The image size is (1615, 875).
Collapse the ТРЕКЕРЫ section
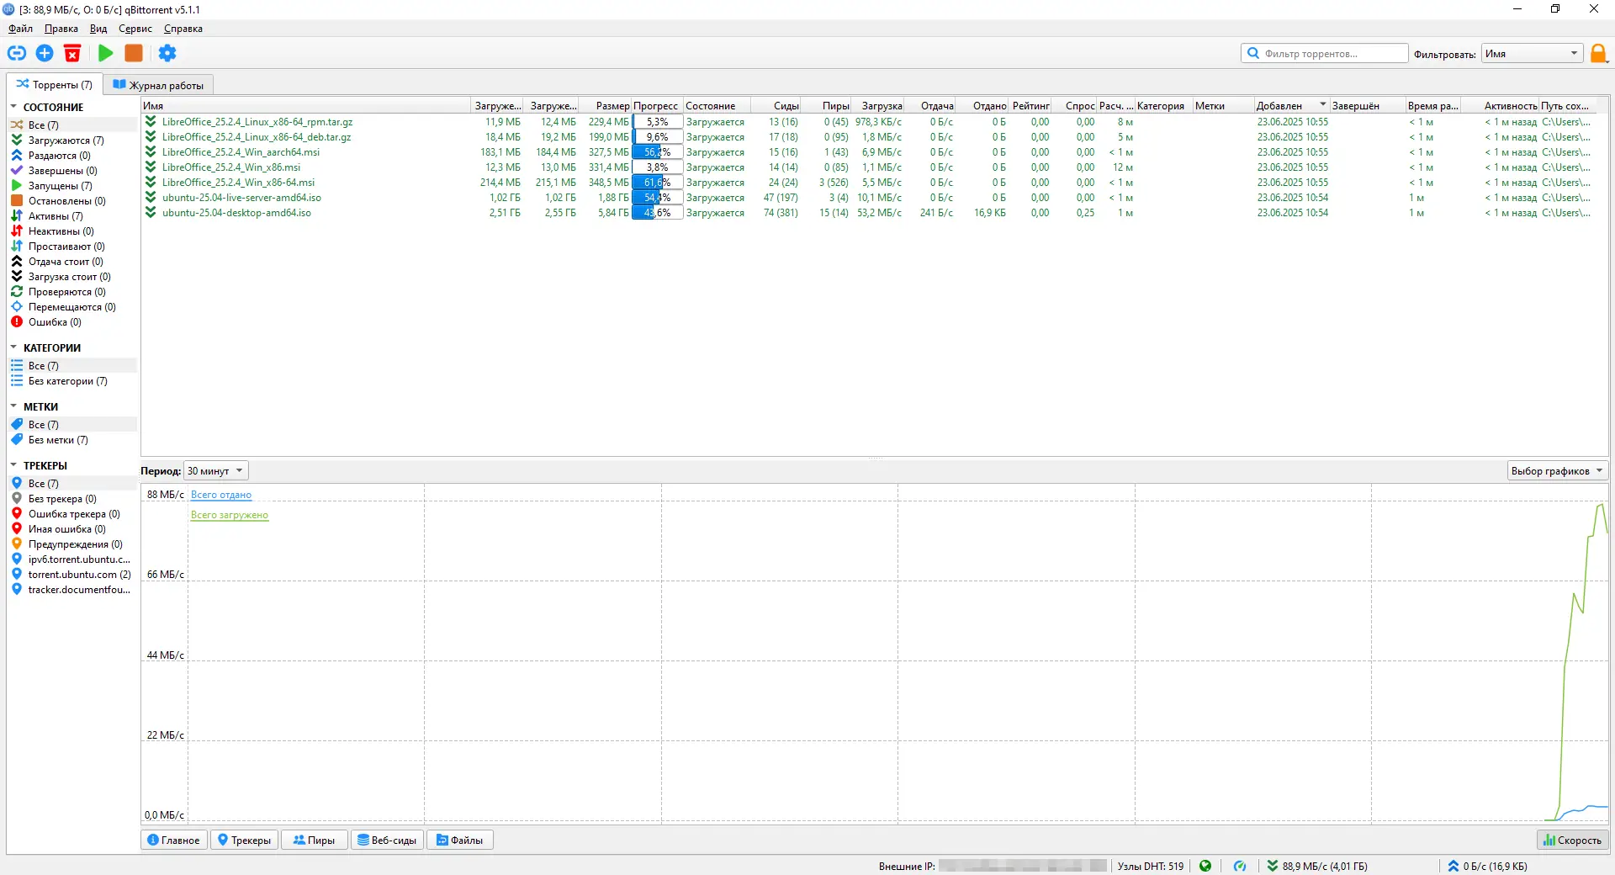13,465
